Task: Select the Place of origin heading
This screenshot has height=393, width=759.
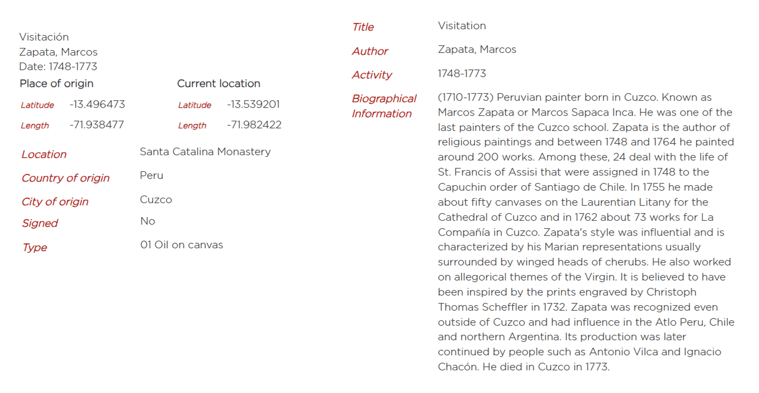Action: [x=57, y=84]
